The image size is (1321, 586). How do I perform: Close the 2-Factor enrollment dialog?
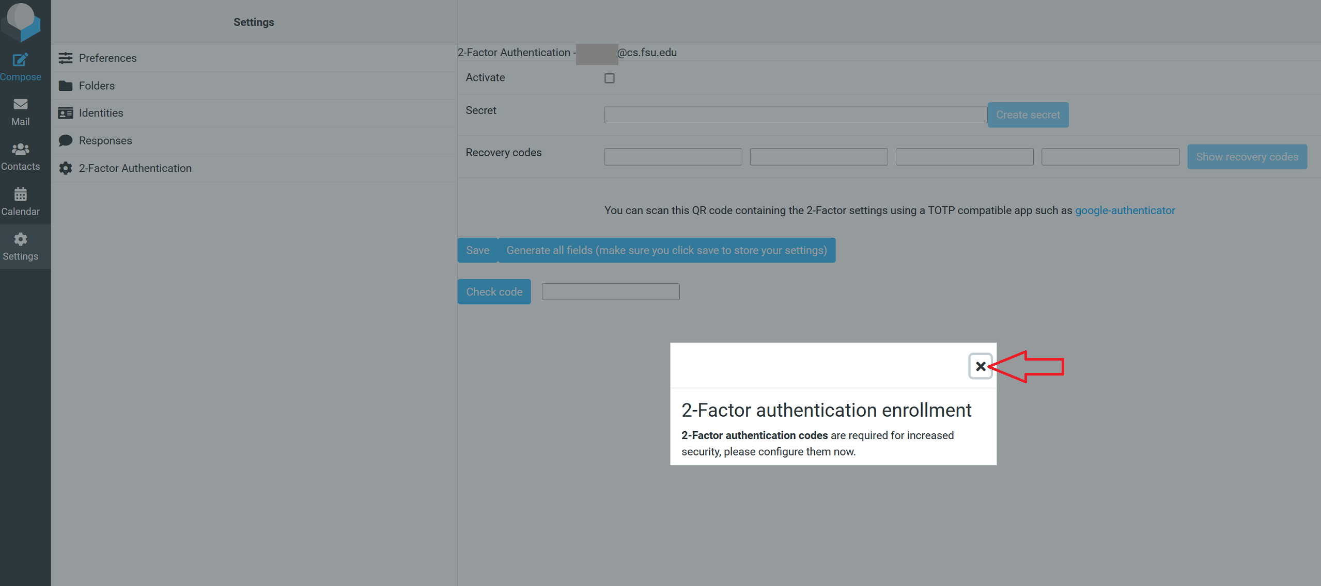[x=980, y=366]
